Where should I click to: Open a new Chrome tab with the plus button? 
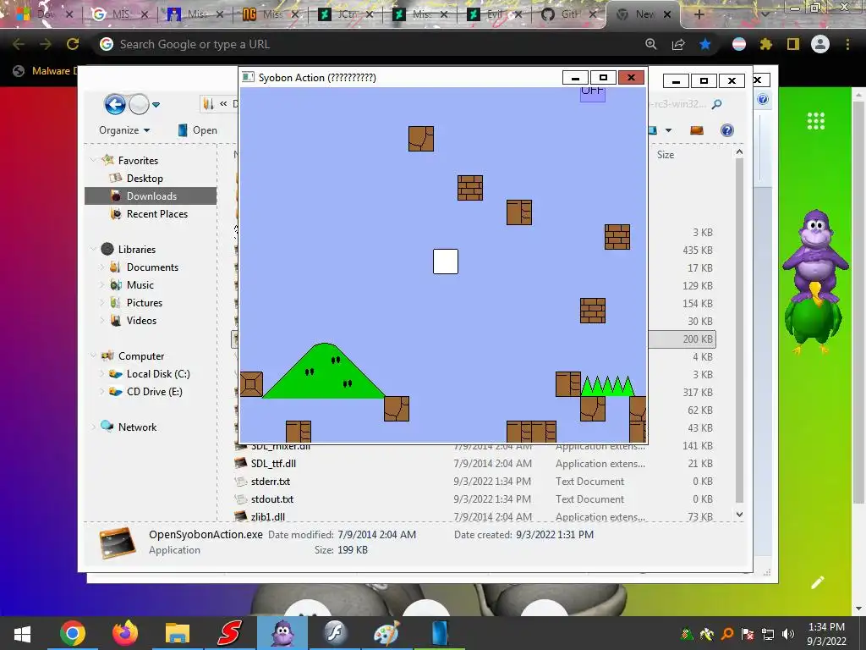[x=699, y=14]
